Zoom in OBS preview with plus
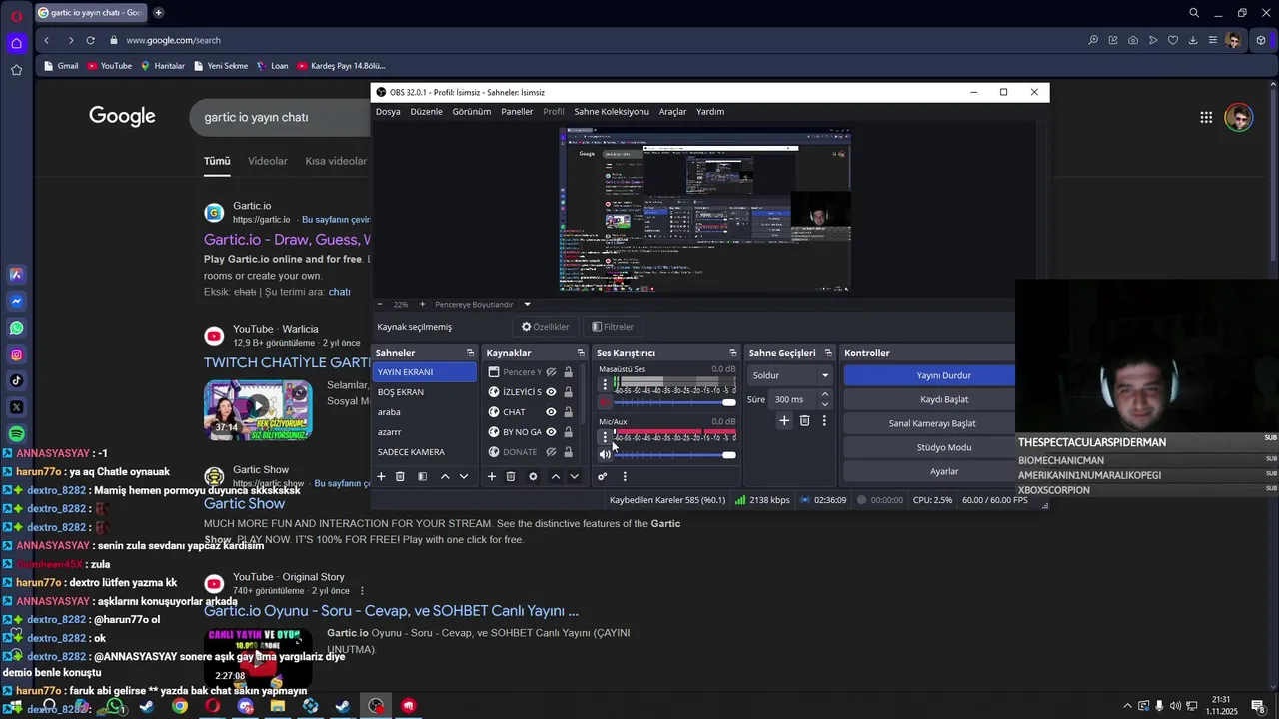 click(x=422, y=304)
